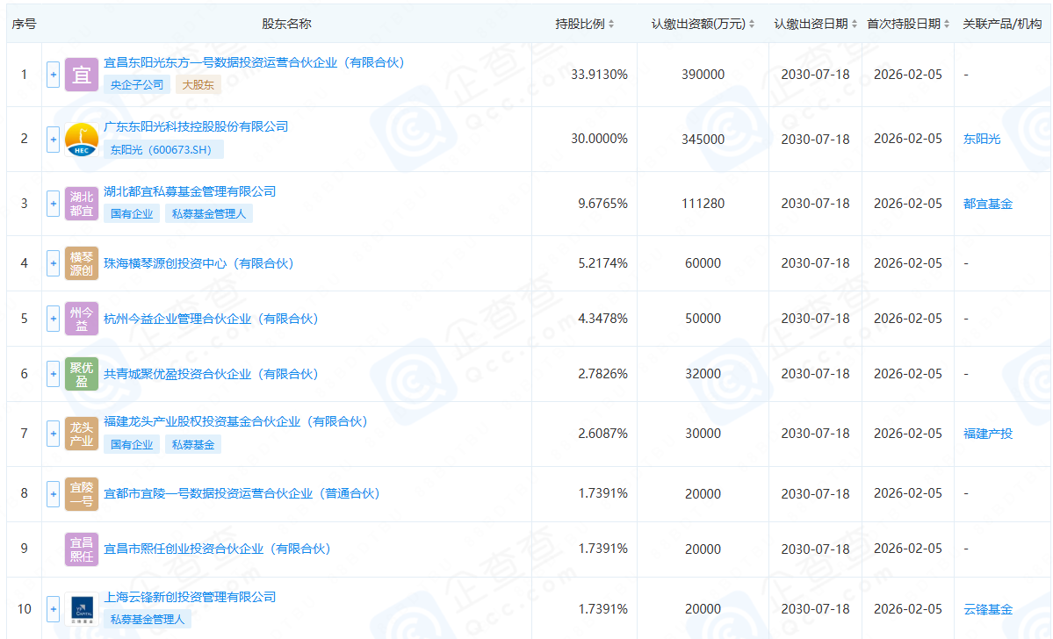1053x639 pixels.
Task: Expand row 1 shareholder details with plus button
Action: click(53, 75)
